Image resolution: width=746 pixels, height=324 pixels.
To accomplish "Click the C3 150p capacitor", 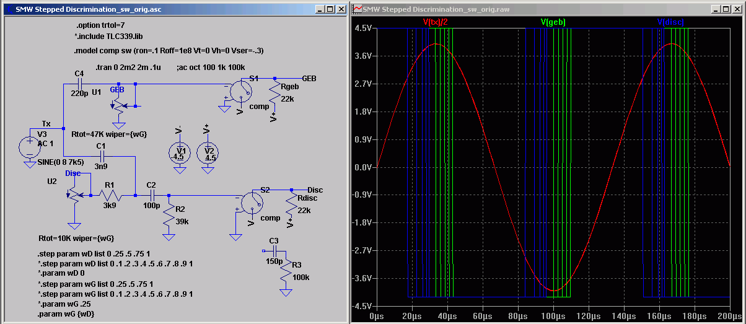I will point(274,251).
